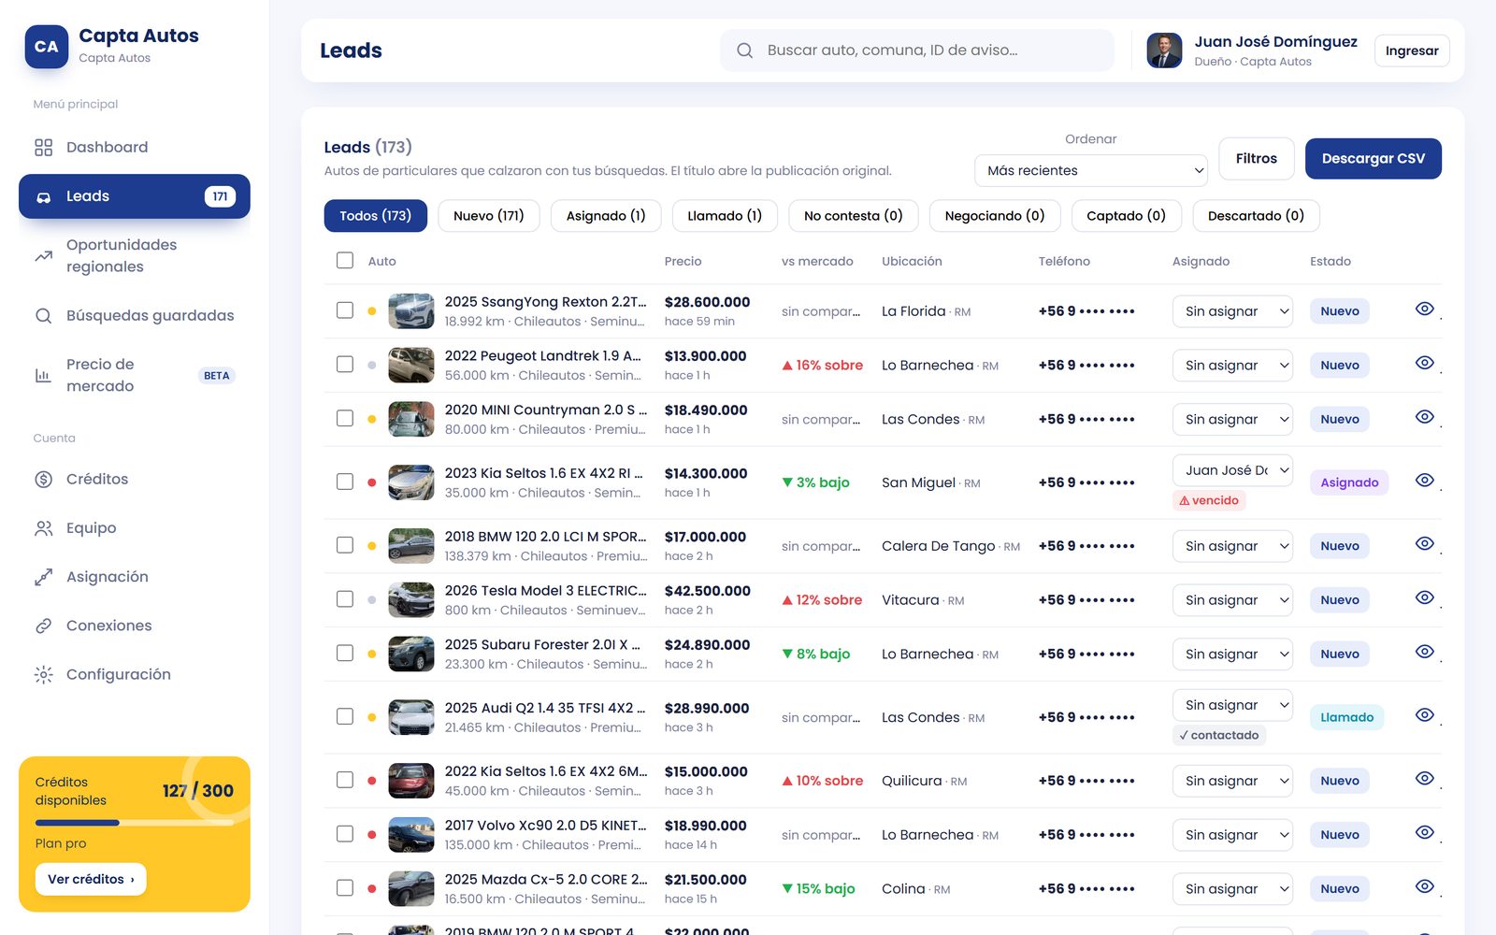Click the Mazda Cx-5 car thumbnail
This screenshot has height=935, width=1496.
click(x=411, y=889)
